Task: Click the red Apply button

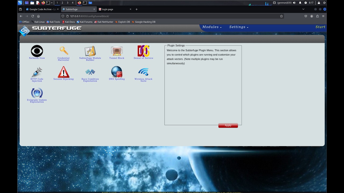Action: coord(228,125)
